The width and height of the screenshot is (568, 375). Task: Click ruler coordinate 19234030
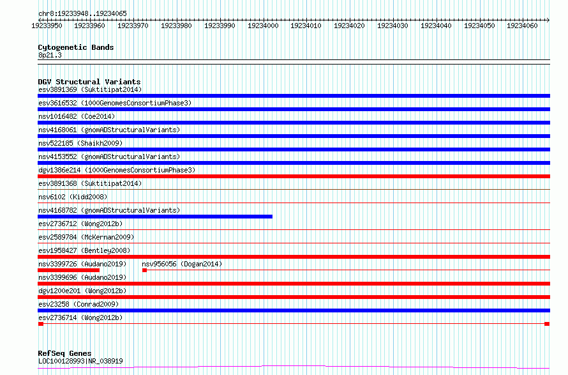[392, 26]
